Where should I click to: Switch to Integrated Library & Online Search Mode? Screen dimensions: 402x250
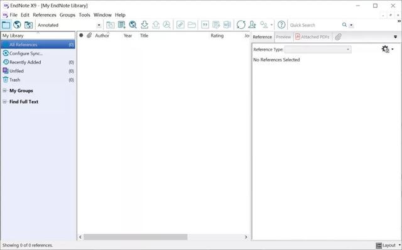coord(28,25)
